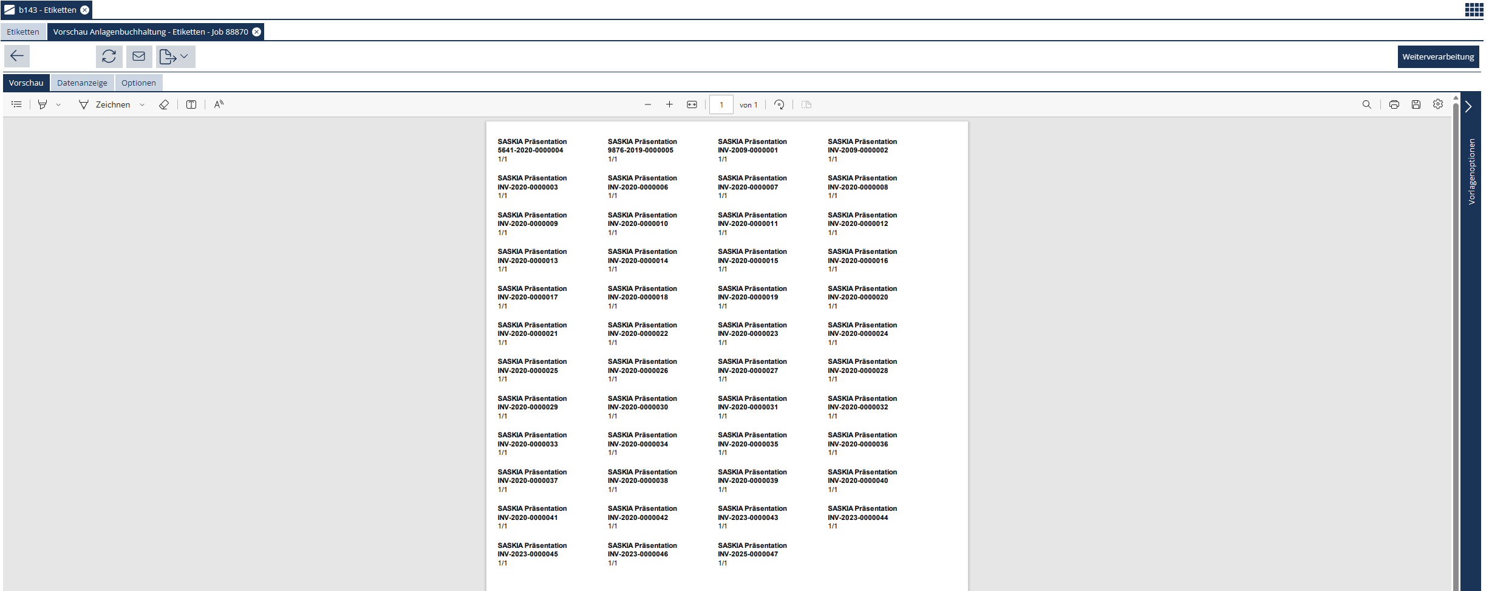Rotate the document view
The height and width of the screenshot is (591, 1489).
pos(779,104)
